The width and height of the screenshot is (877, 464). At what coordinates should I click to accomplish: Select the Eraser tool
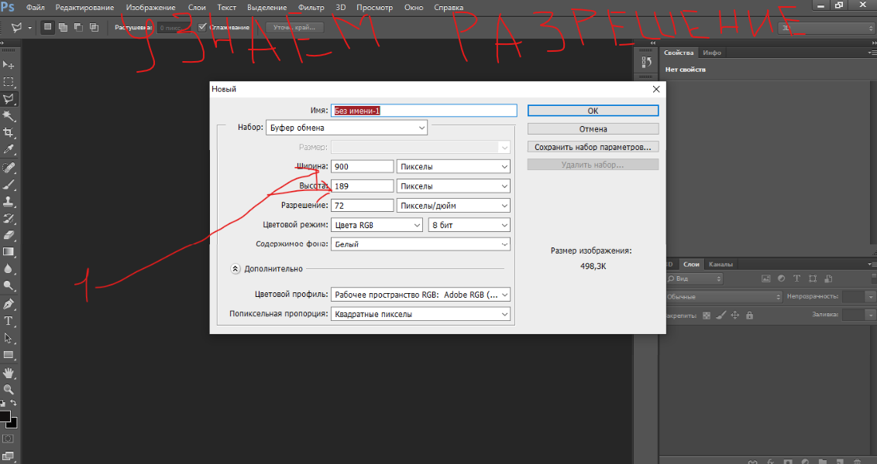[x=9, y=235]
